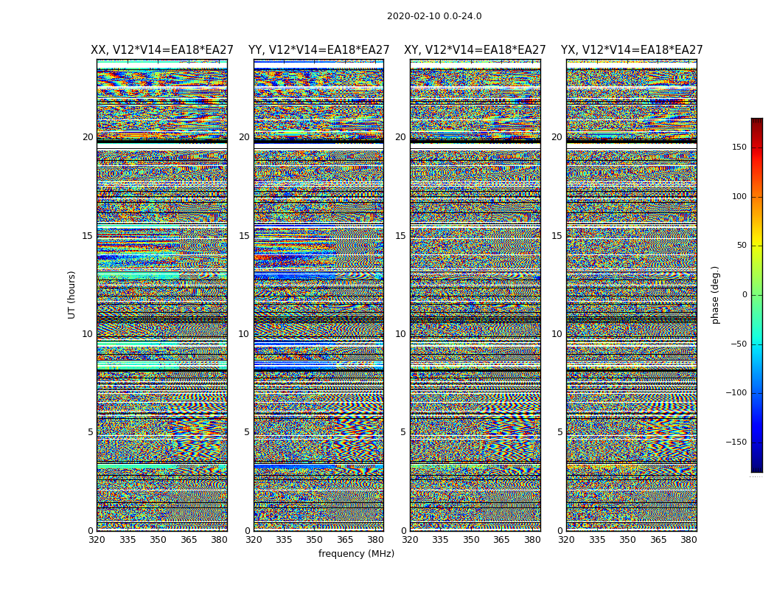Select the XX panel title

click(x=162, y=50)
